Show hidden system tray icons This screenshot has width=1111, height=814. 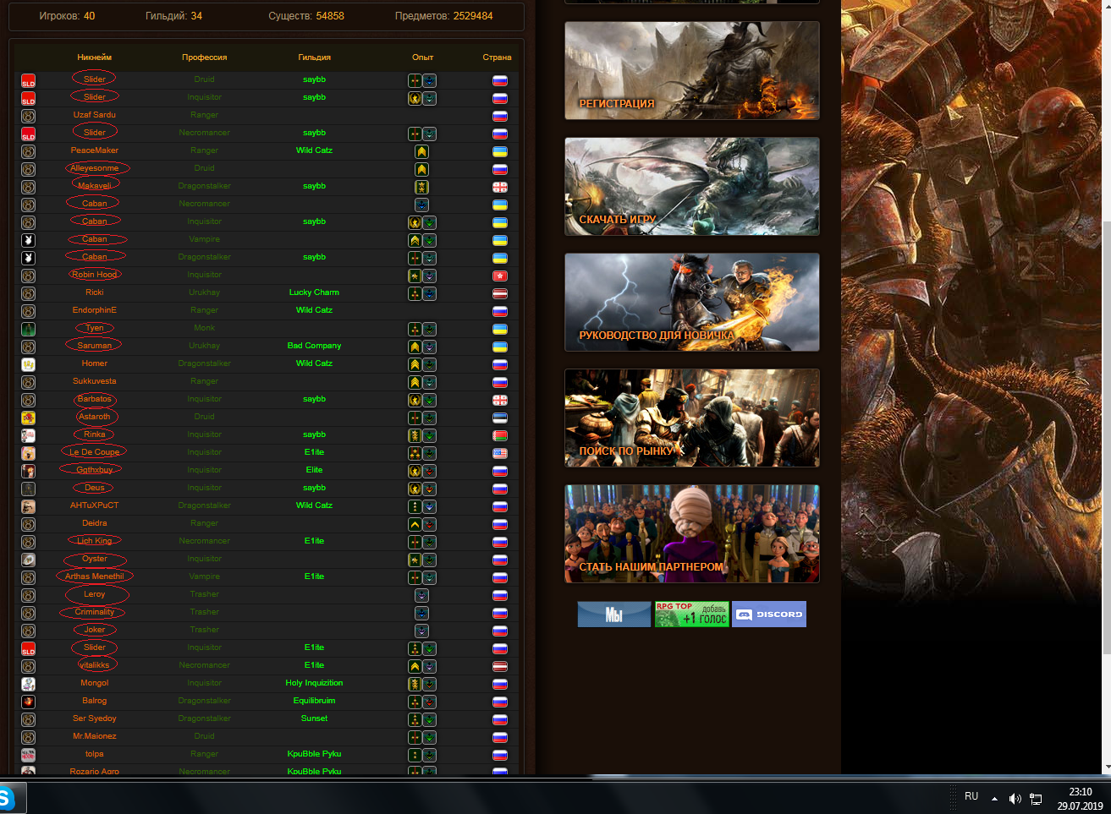994,799
